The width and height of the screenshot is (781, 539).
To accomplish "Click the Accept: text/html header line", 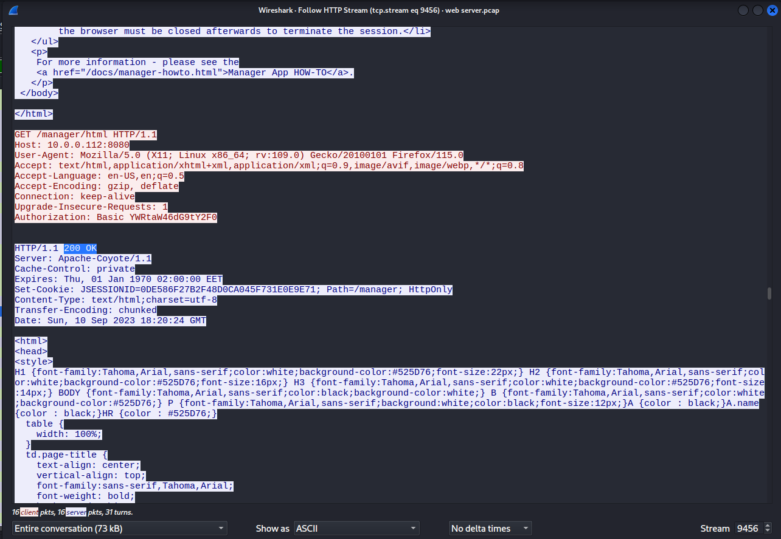I will [269, 165].
